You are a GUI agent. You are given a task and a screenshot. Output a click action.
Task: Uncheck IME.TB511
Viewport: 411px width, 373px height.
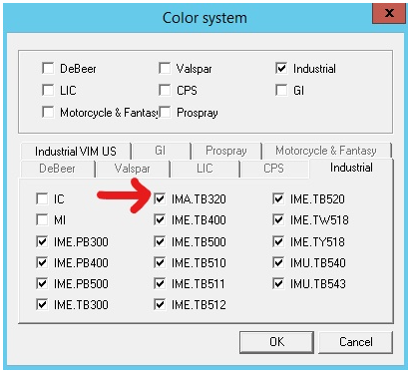[160, 283]
